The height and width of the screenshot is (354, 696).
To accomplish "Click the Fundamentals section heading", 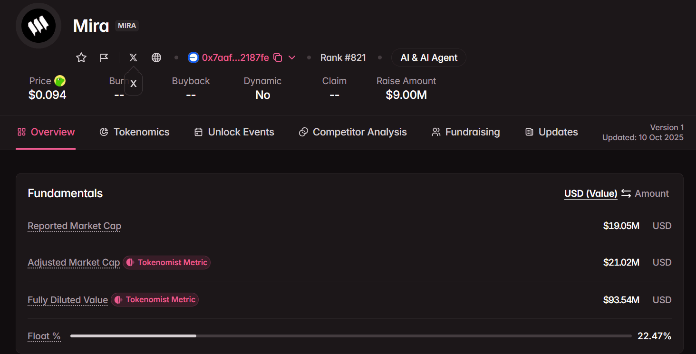I will (x=65, y=193).
